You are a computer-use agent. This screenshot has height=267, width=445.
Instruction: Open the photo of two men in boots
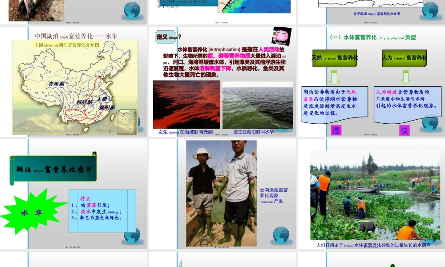(x=221, y=193)
